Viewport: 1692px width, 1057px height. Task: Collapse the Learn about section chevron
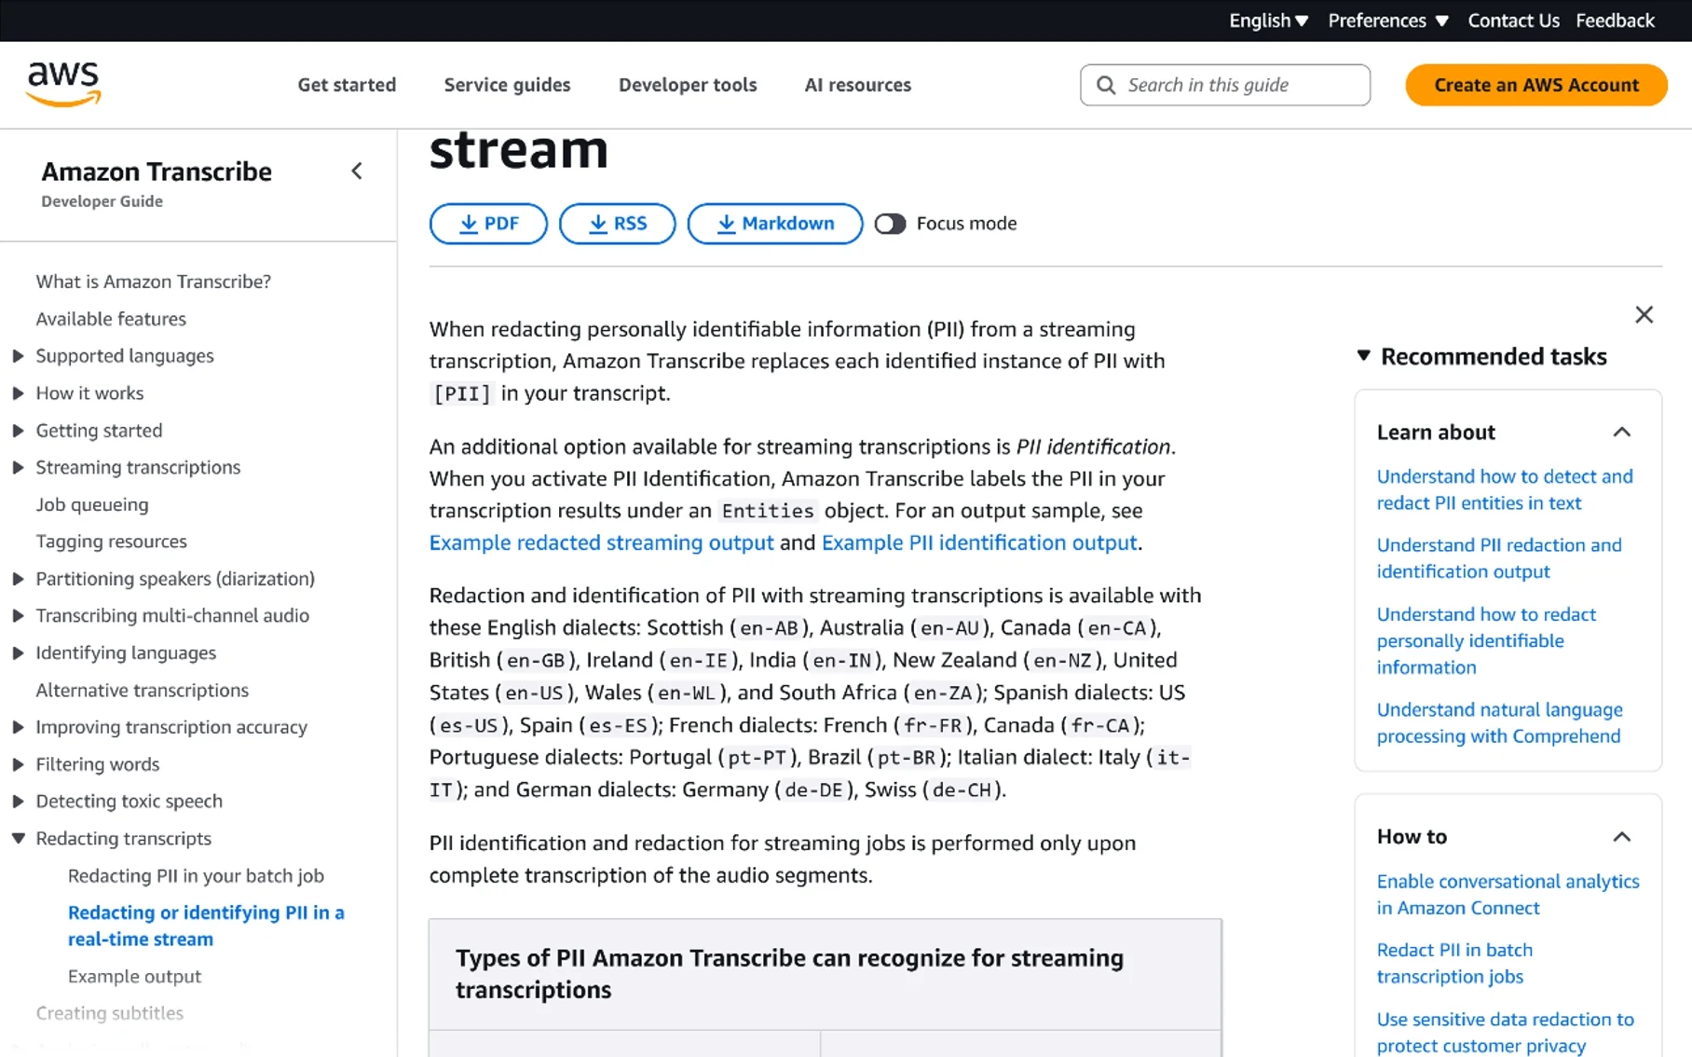[1621, 432]
